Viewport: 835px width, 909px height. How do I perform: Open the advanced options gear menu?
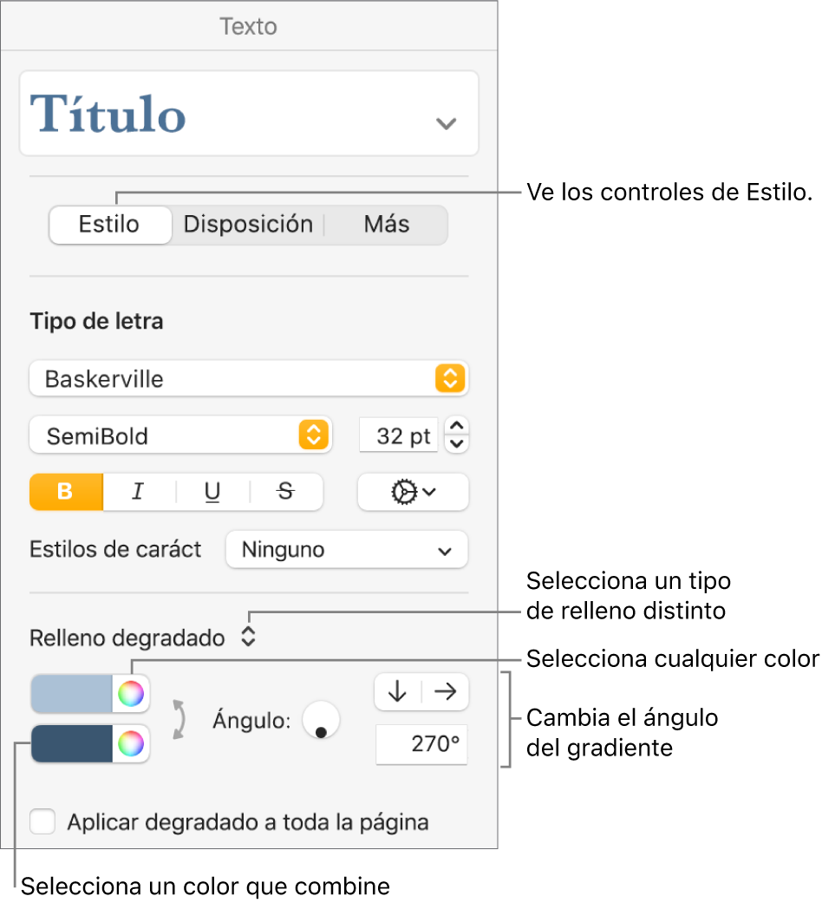tap(413, 492)
